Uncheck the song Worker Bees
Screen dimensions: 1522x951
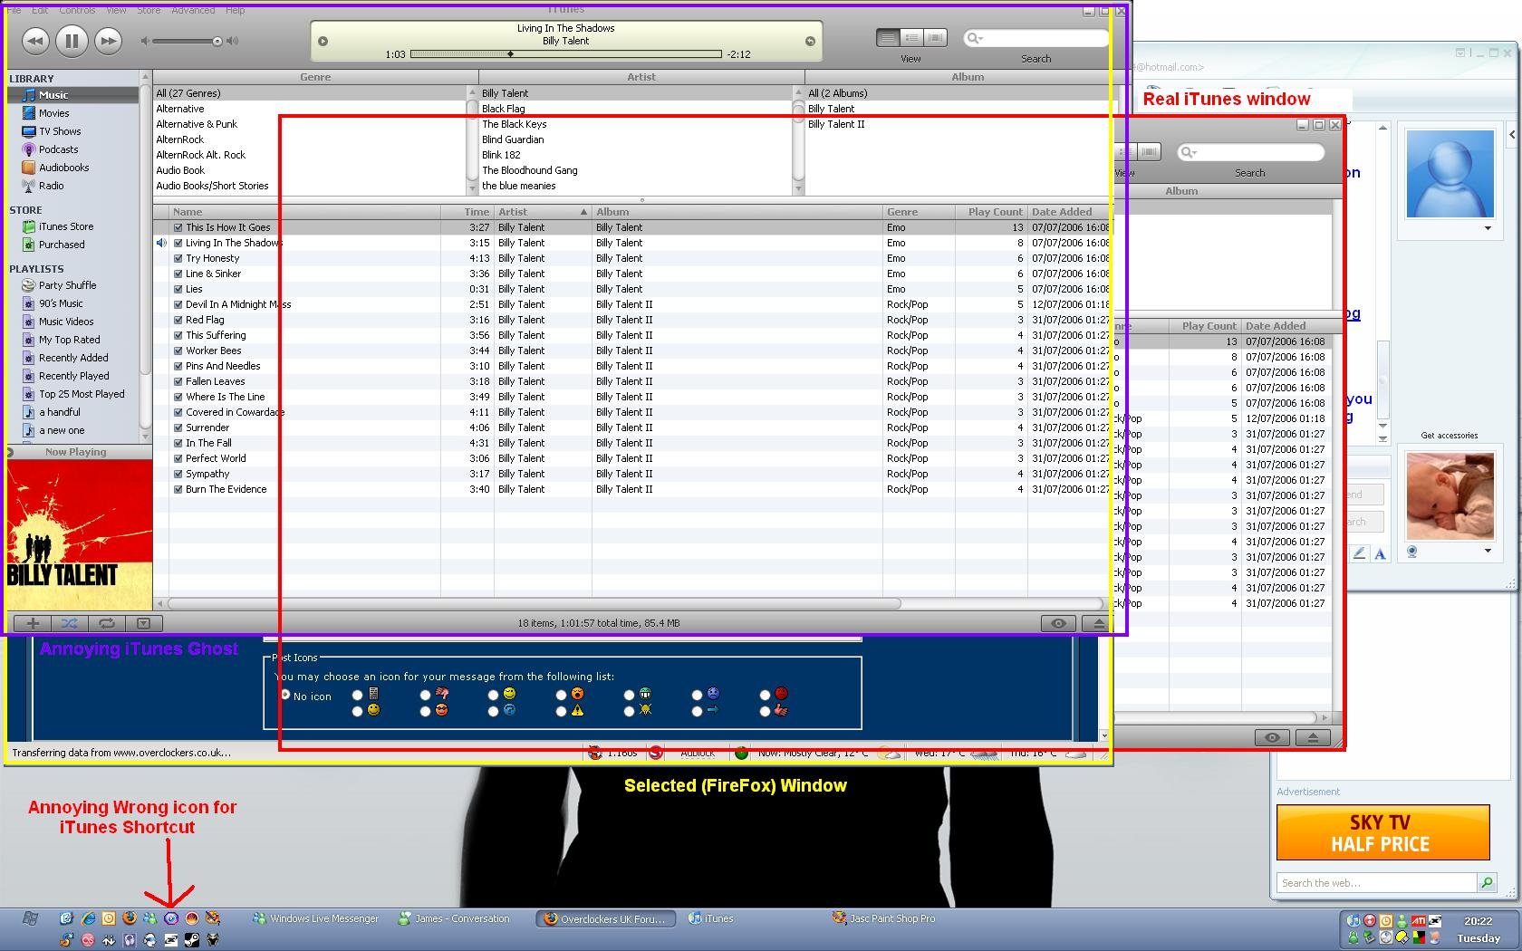coord(178,351)
